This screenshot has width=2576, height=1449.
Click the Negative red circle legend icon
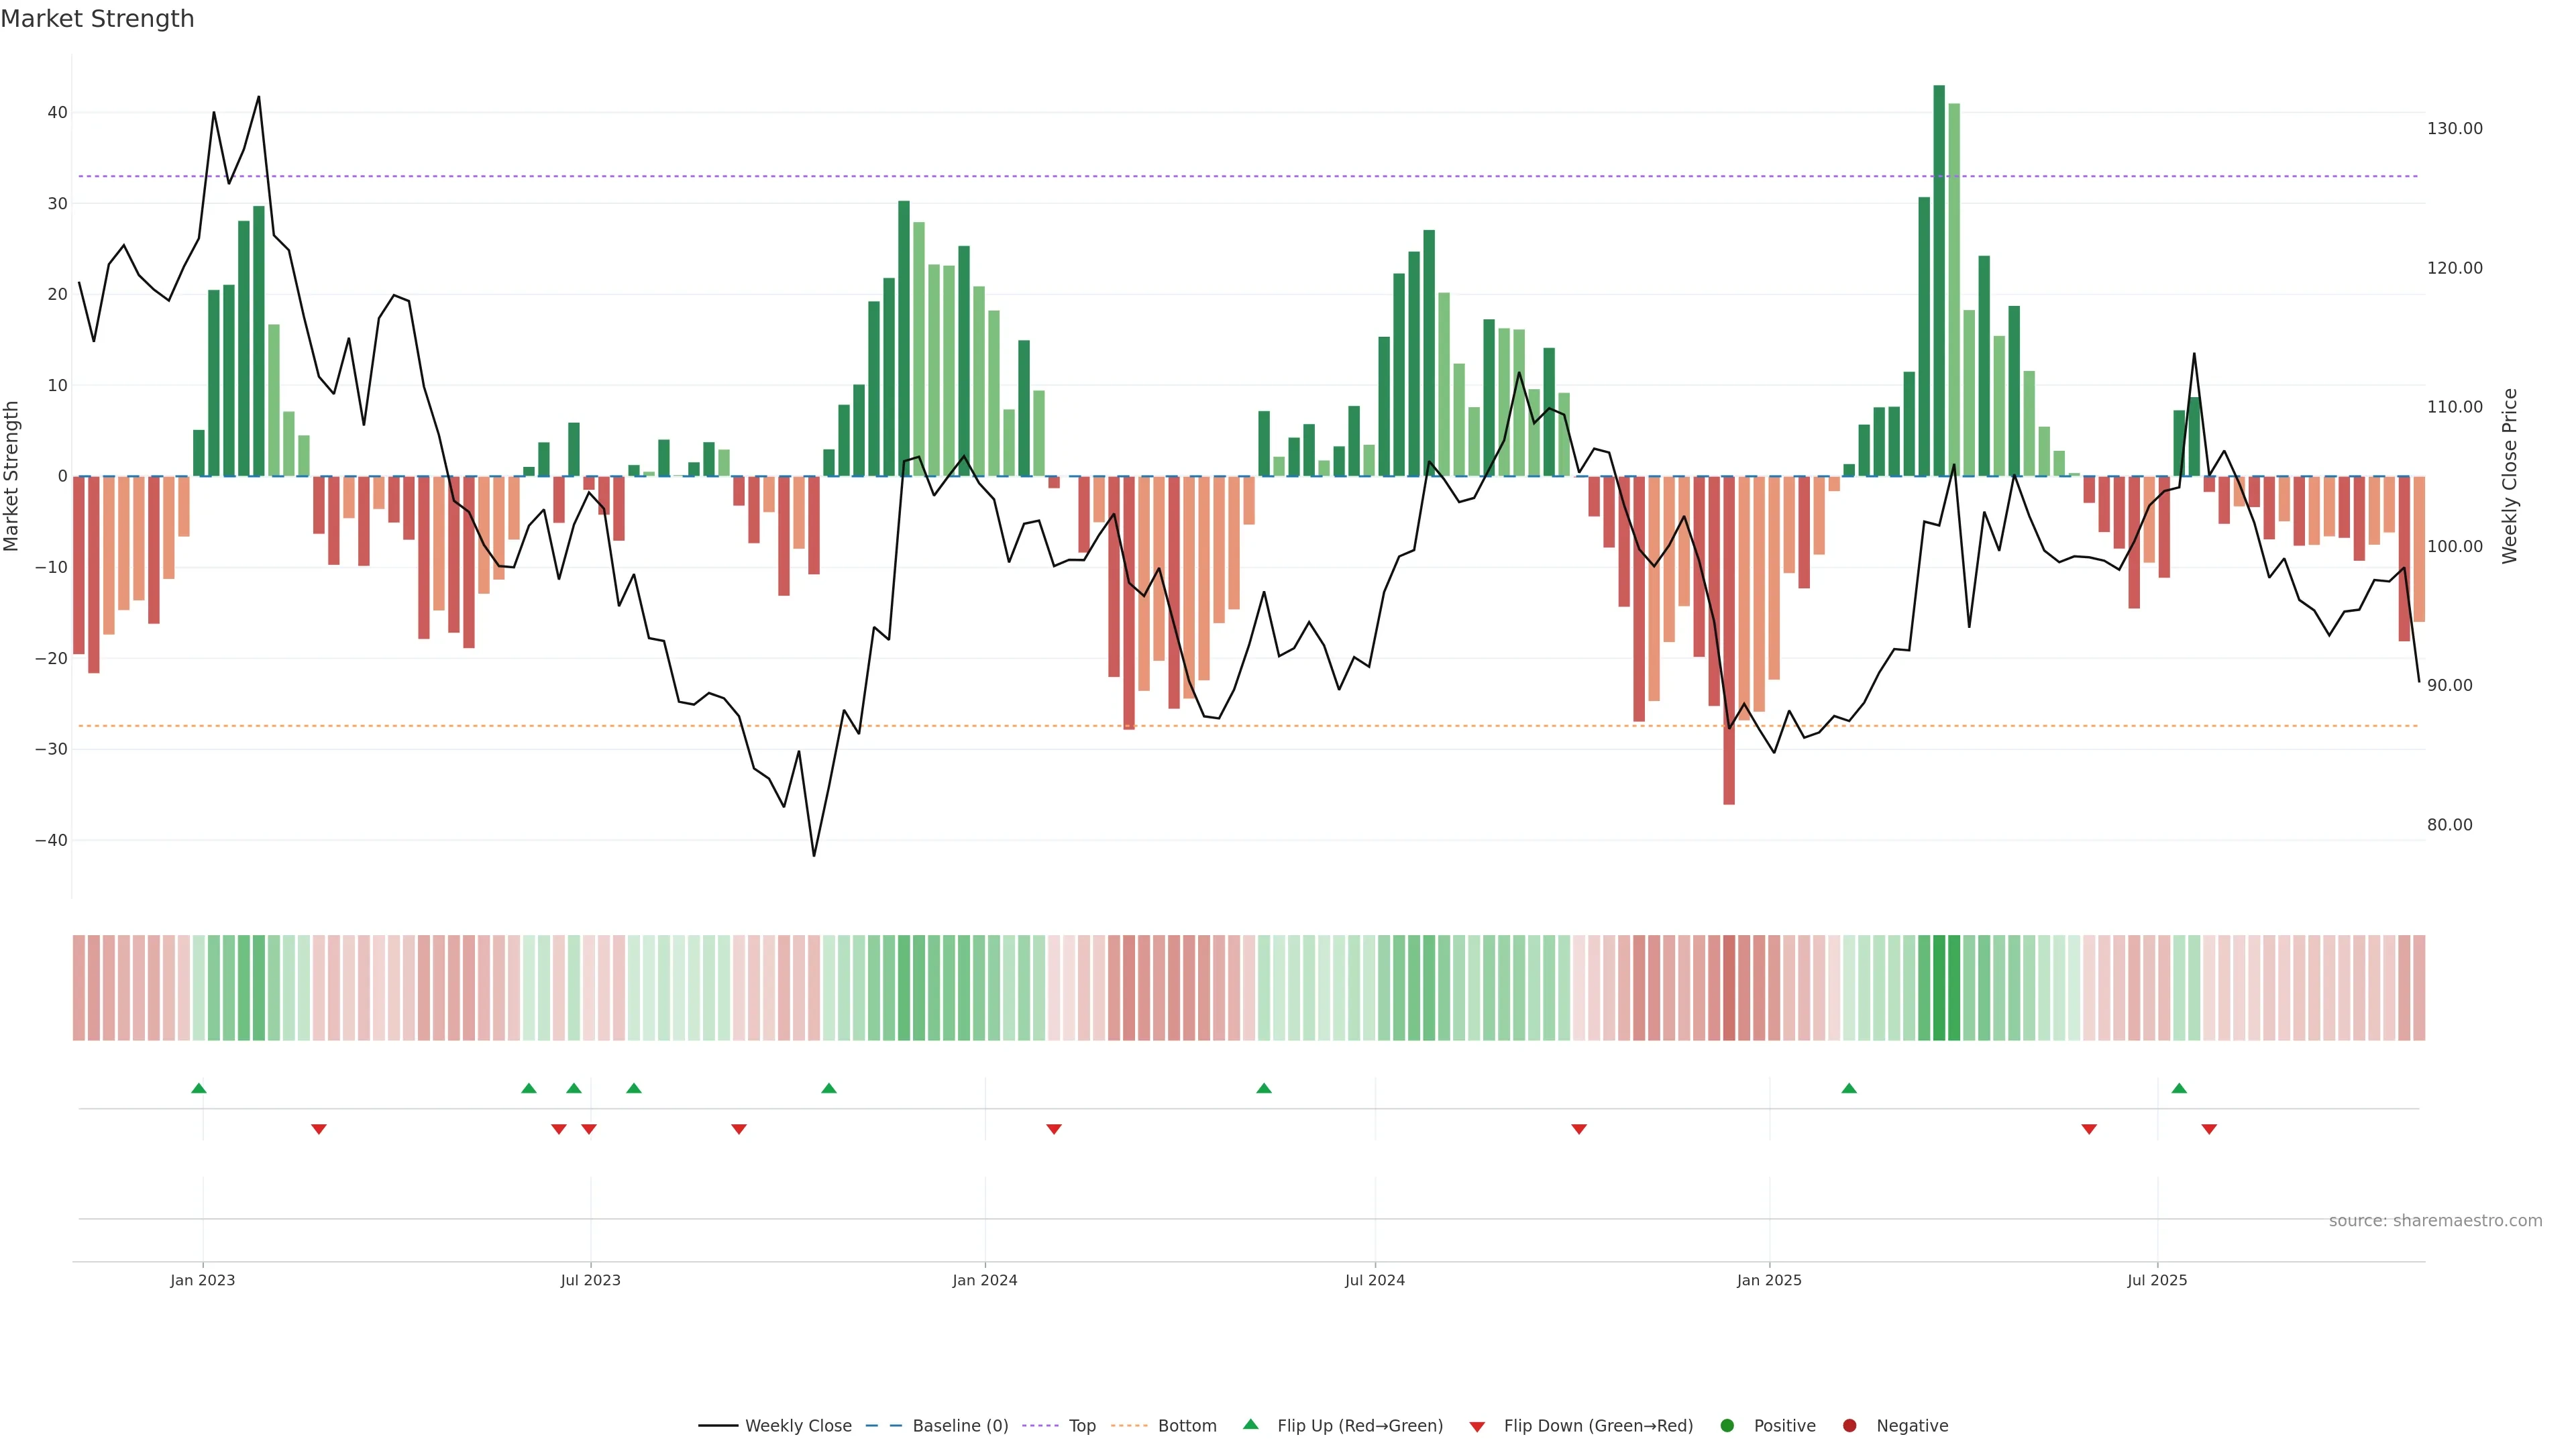point(1849,1425)
